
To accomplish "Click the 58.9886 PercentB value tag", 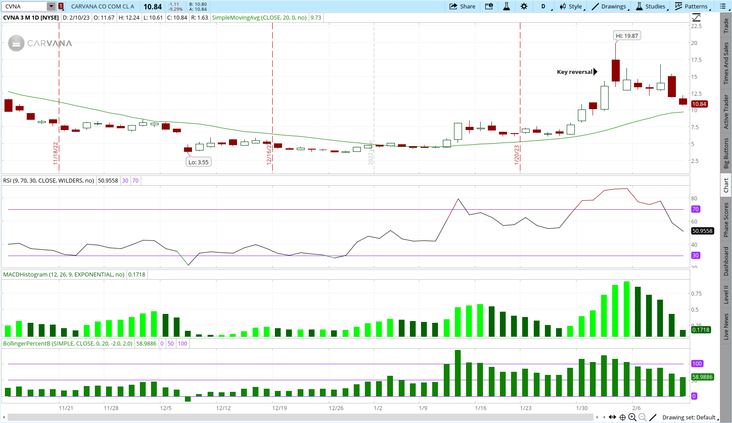I will pos(703,377).
